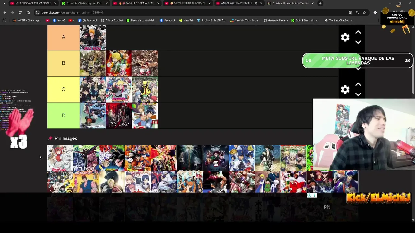Open settings gear for tier A row
This screenshot has height=233, width=415.
pyautogui.click(x=345, y=37)
